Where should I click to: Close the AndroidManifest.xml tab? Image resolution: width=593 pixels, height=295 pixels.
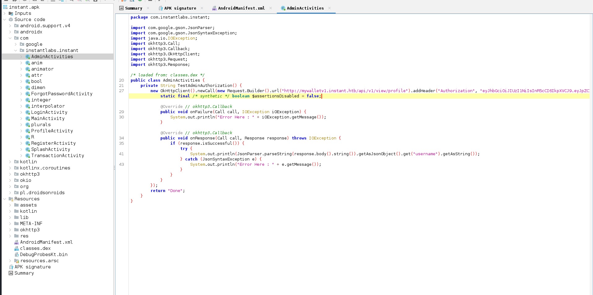click(x=271, y=8)
